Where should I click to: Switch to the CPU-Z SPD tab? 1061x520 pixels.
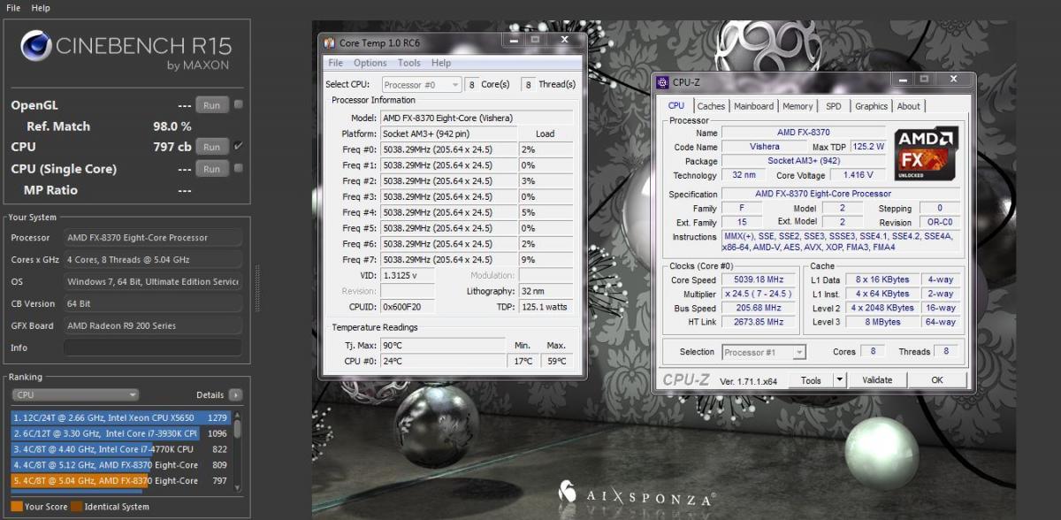pyautogui.click(x=834, y=106)
